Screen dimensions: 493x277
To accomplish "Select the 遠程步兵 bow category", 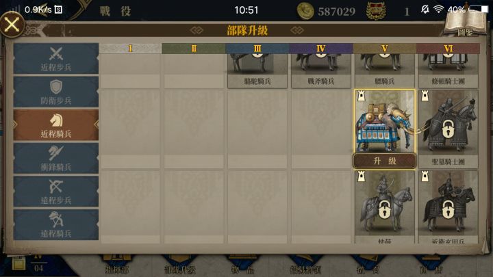I will 56,192.
